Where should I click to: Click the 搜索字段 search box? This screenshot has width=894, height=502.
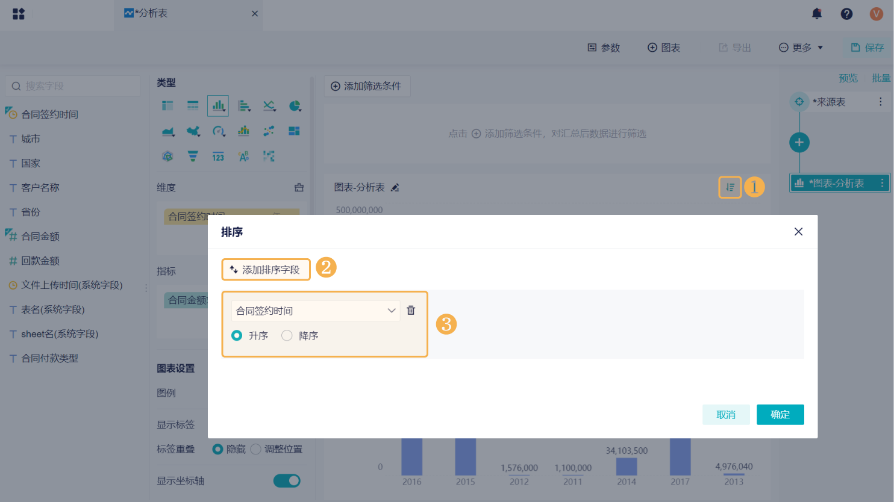[x=73, y=86]
